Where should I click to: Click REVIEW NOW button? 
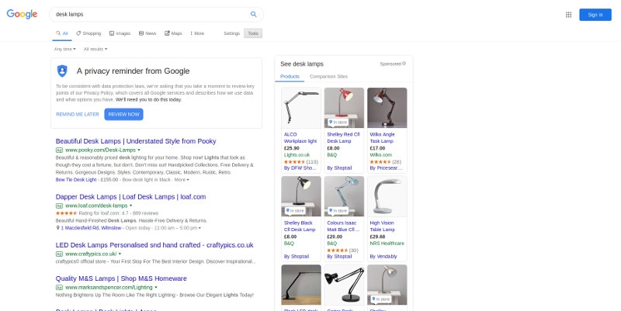coord(123,114)
